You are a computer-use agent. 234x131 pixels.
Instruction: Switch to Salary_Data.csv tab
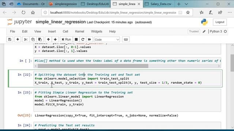[159, 4]
